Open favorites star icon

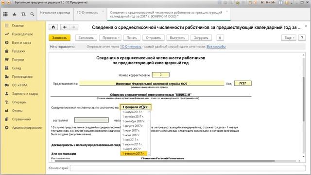point(15,14)
